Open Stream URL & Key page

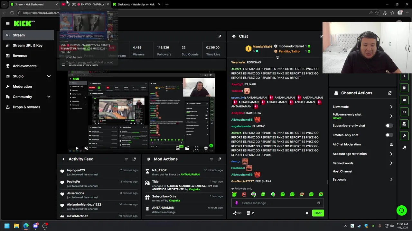(x=28, y=46)
